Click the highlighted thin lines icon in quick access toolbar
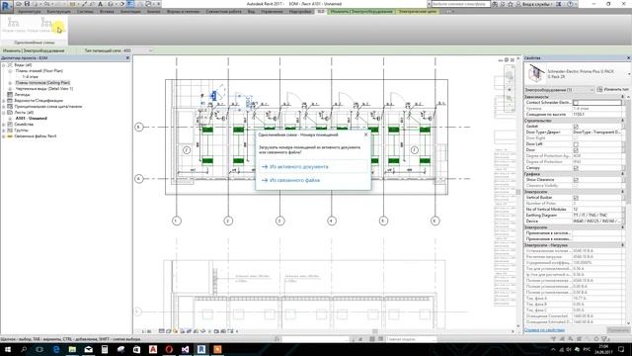The width and height of the screenshot is (632, 356). point(130,4)
